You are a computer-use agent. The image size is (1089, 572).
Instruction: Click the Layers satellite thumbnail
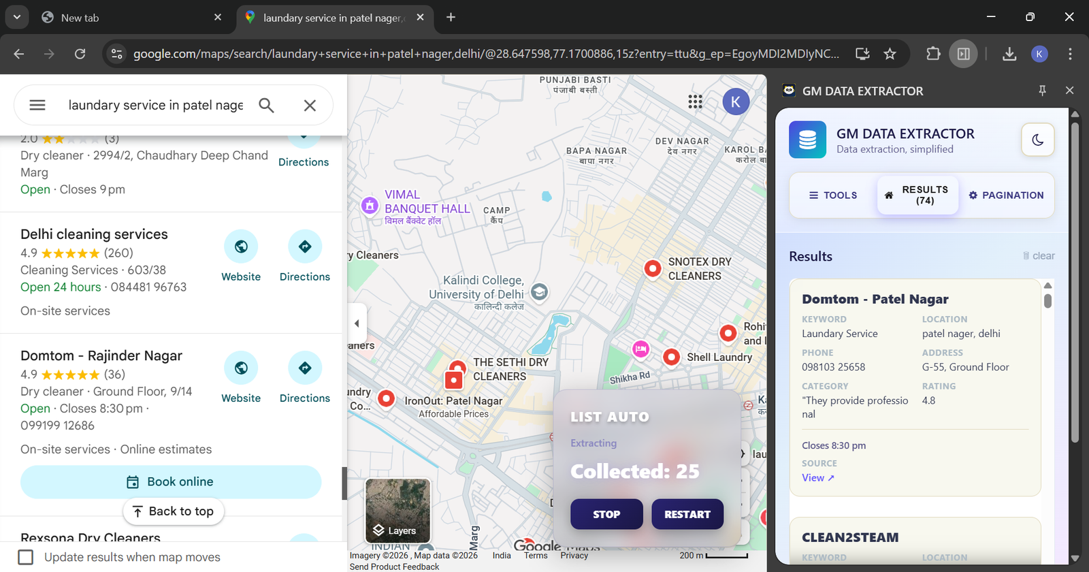397,510
